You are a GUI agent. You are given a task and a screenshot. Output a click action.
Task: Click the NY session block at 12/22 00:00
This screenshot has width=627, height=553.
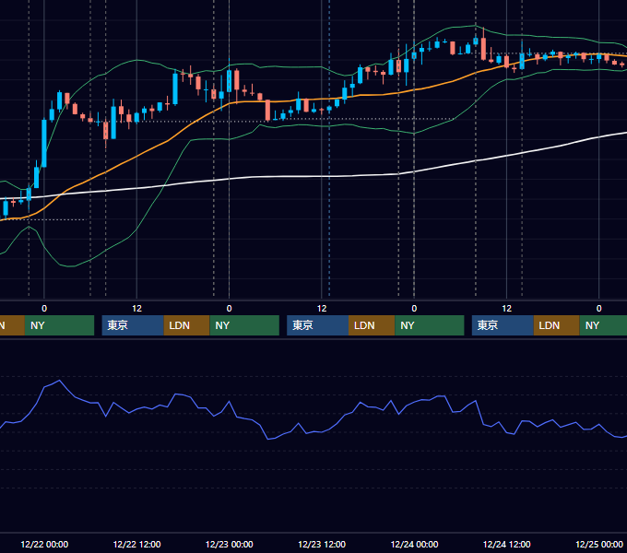59,325
